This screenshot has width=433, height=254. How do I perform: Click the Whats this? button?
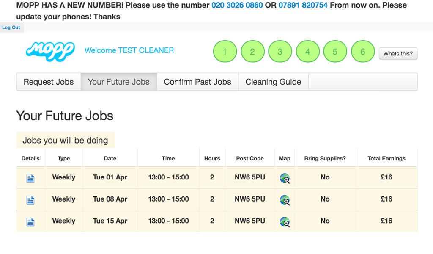click(x=398, y=54)
